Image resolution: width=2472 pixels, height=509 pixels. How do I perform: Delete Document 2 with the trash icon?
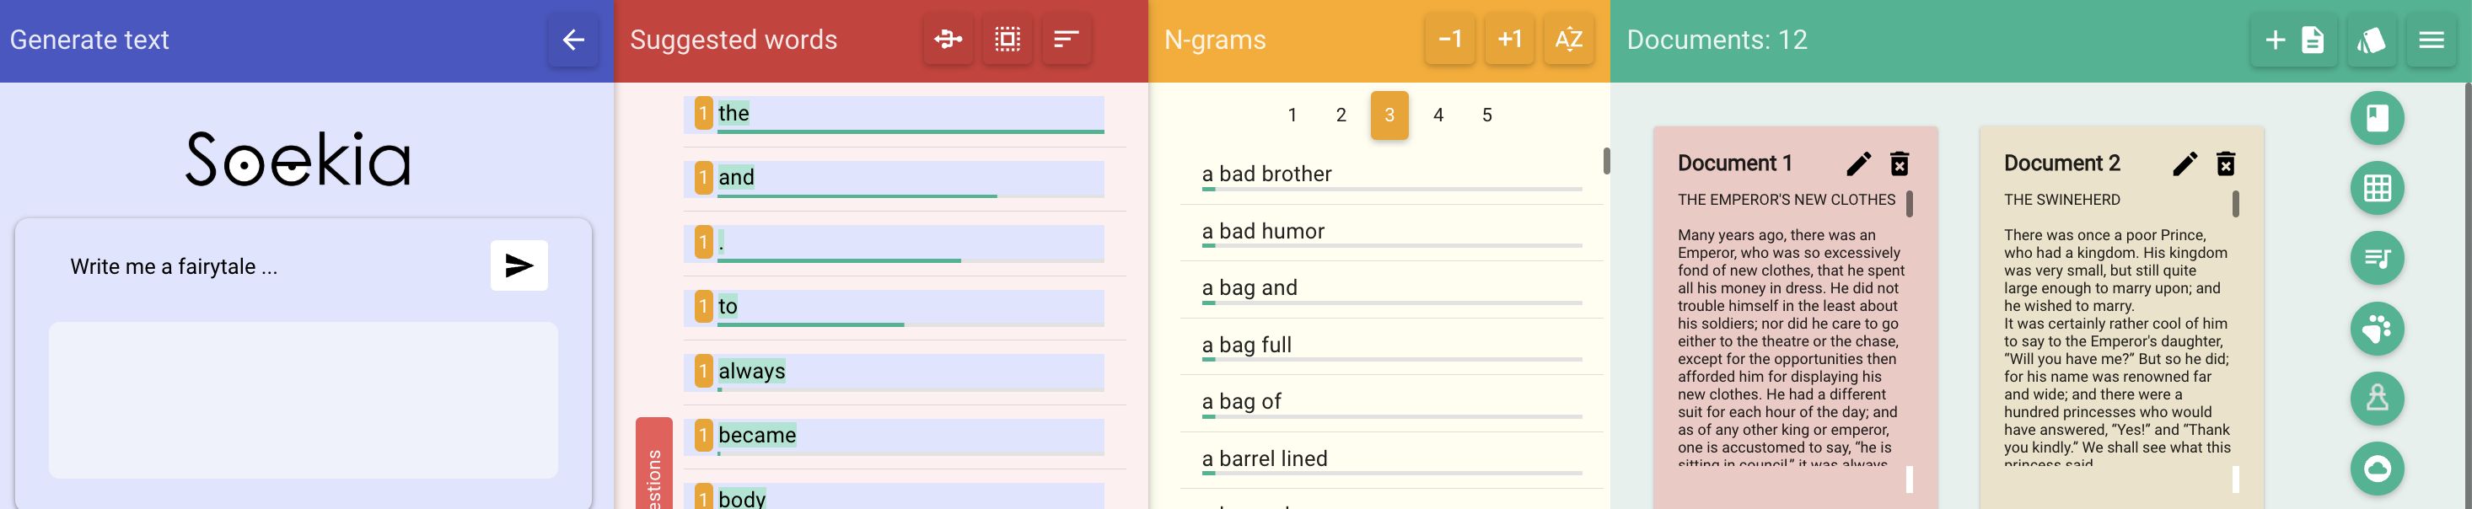click(x=2225, y=164)
